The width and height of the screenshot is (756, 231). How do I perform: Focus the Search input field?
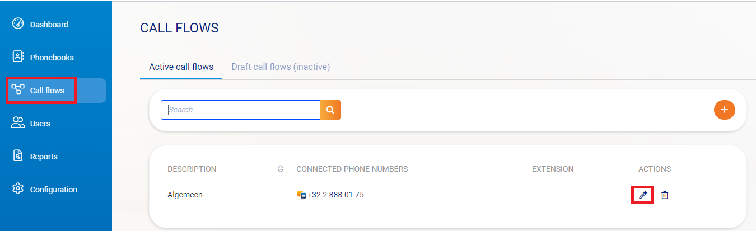[240, 110]
